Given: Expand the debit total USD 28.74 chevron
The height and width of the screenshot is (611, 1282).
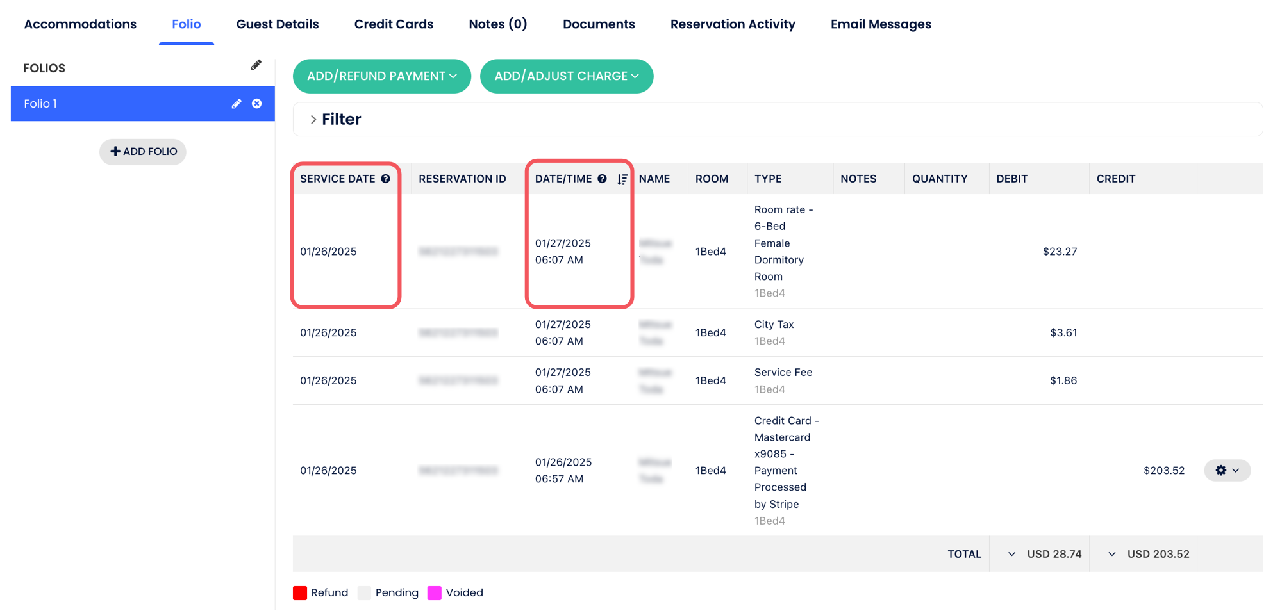Looking at the screenshot, I should [1011, 554].
